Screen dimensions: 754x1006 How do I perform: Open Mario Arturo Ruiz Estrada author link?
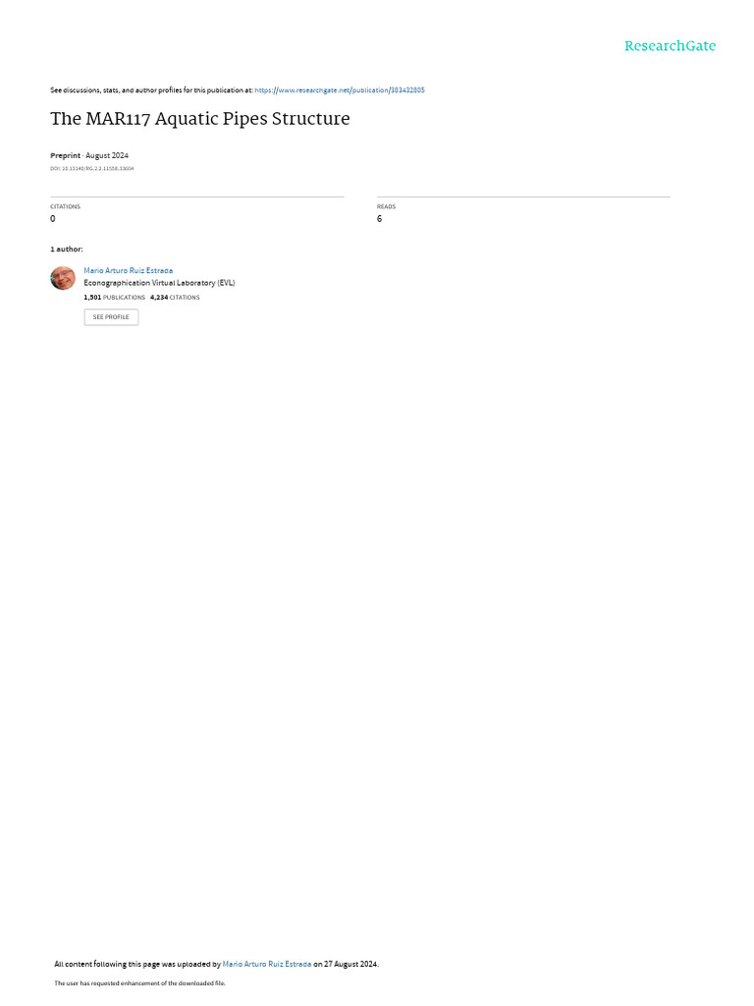pyautogui.click(x=129, y=271)
